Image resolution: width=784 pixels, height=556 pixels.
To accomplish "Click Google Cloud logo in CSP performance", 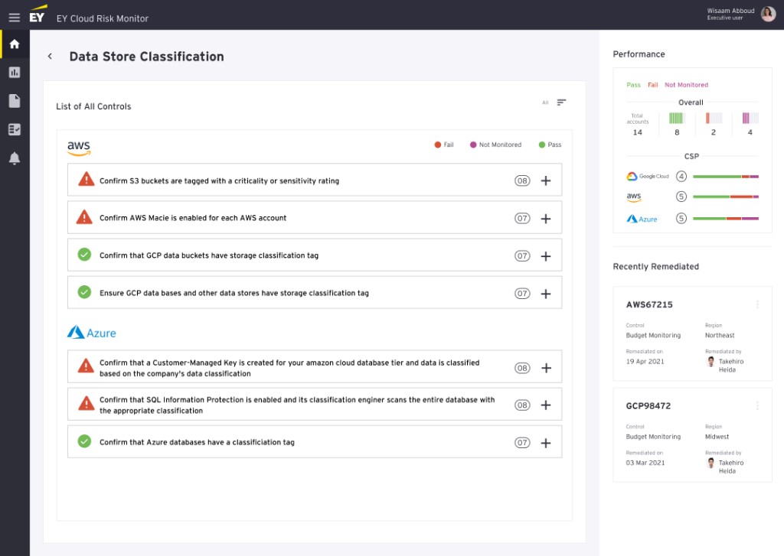I will [x=648, y=177].
